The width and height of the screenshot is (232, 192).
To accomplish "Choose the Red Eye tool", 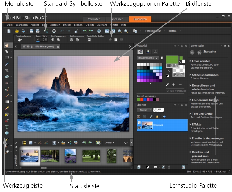I will [x=7, y=83].
